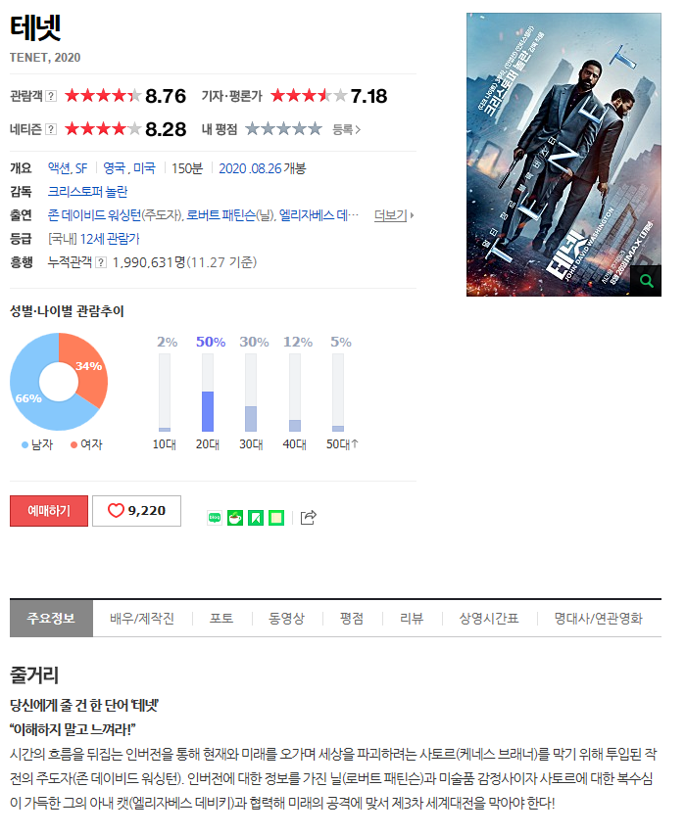Click magnifier icon on the Tenet poster
Image resolution: width=686 pixels, height=835 pixels.
point(646,281)
